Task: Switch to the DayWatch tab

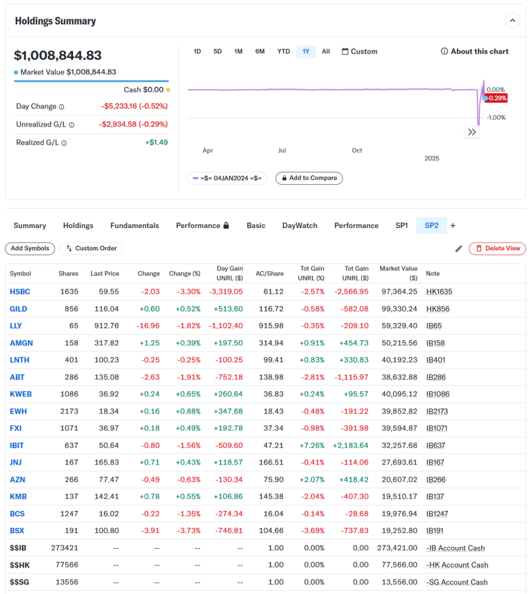Action: pos(300,225)
